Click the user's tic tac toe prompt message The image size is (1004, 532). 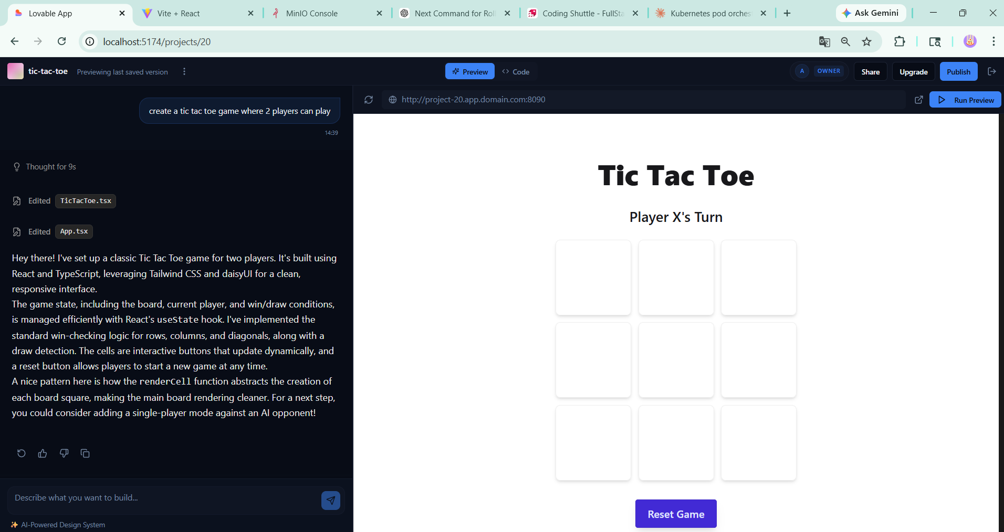[239, 111]
